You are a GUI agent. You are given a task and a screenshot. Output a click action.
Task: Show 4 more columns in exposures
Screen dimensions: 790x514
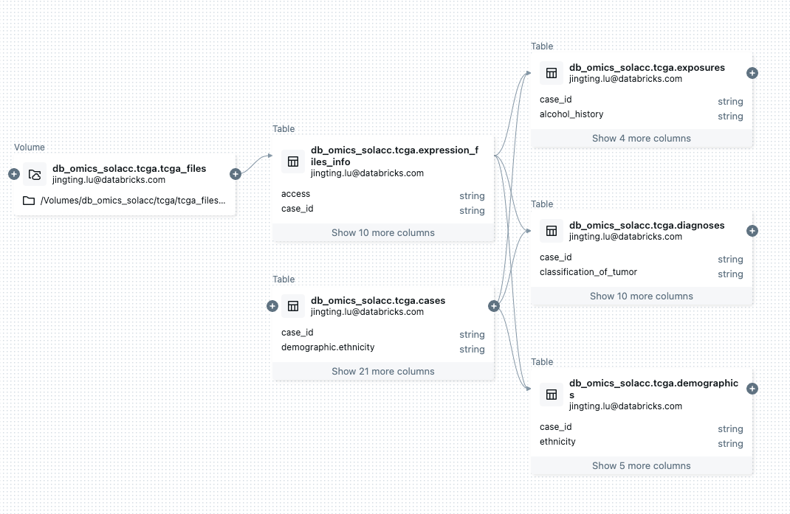click(641, 138)
